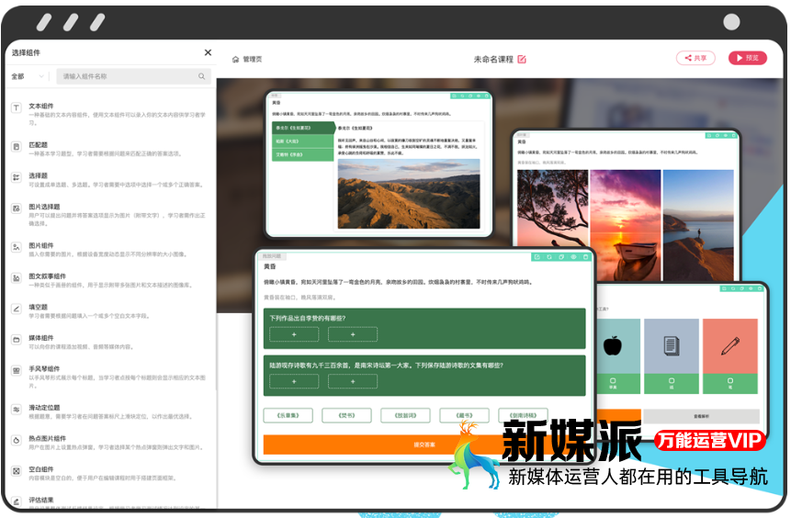
Task: Pick the 选择题 choice question icon
Action: pos(17,177)
